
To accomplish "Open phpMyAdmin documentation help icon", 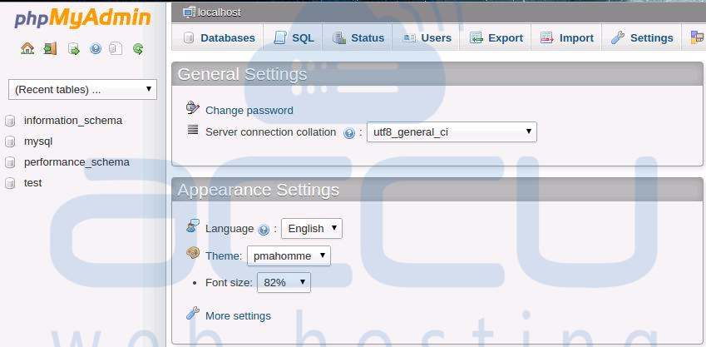I will tap(96, 48).
